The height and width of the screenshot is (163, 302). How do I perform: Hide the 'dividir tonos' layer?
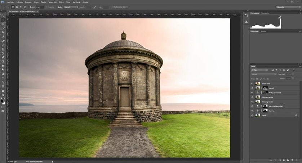click(x=252, y=83)
